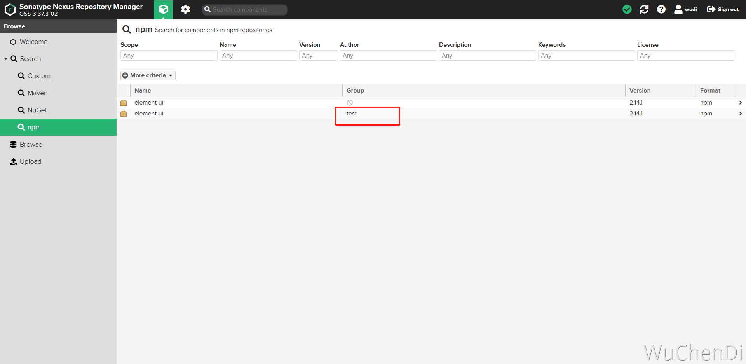Click the Custom magnifier icon
The height and width of the screenshot is (364, 746).
pos(21,76)
